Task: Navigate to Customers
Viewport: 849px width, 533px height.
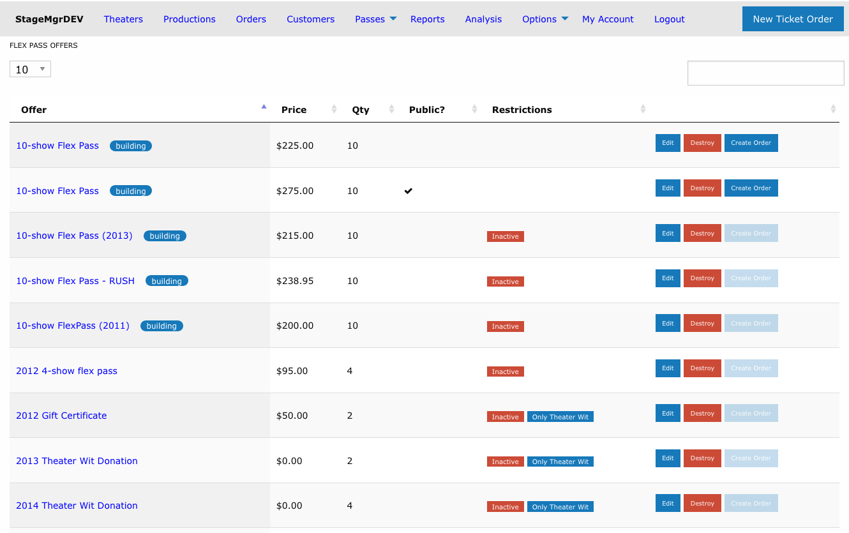Action: coord(310,19)
